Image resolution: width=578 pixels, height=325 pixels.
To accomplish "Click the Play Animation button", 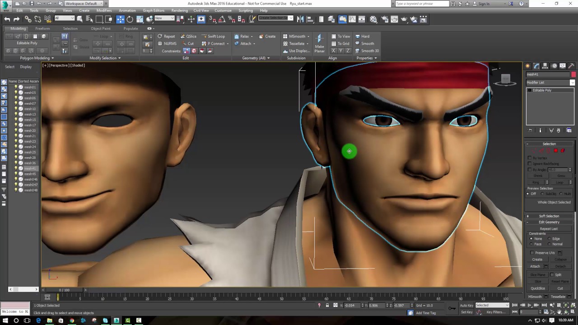I will click(529, 305).
